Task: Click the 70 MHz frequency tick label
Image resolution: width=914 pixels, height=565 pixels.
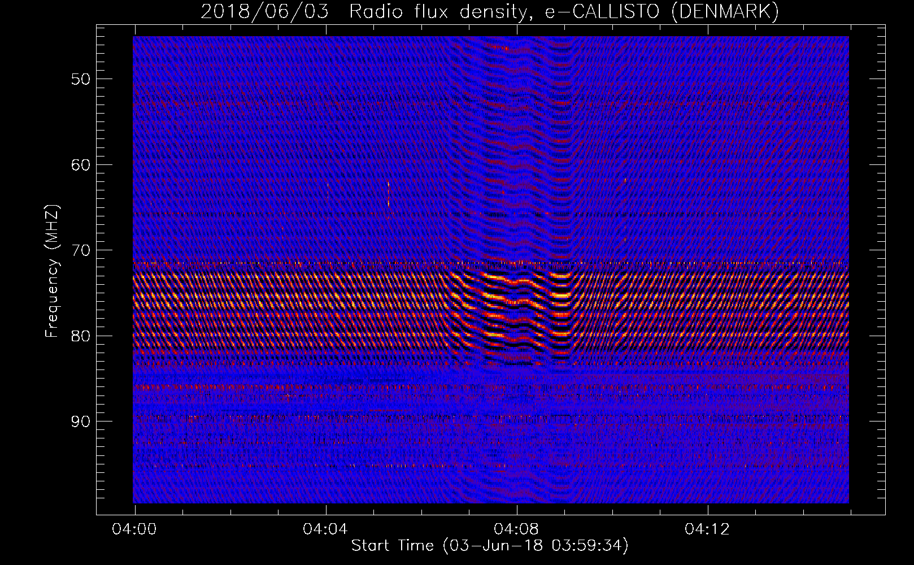Action: [80, 250]
